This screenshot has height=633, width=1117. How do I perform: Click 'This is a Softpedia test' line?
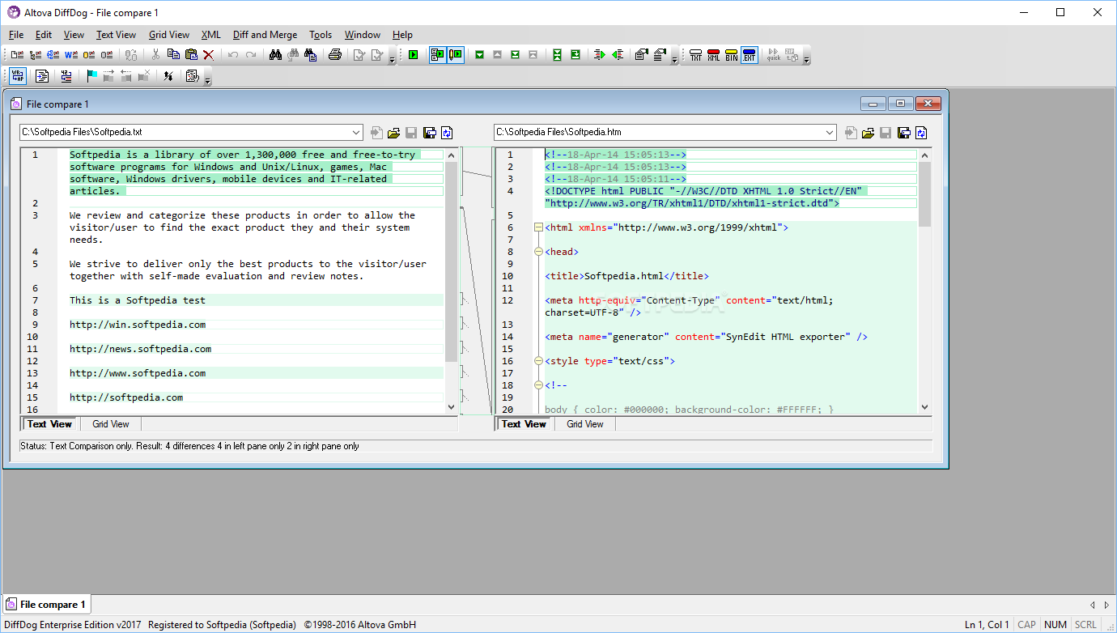(x=138, y=300)
